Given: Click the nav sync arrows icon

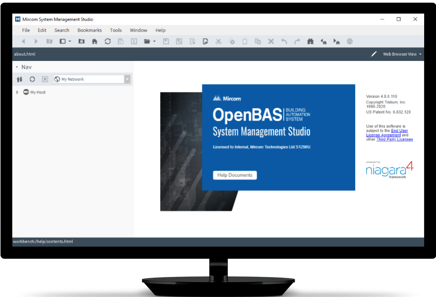Looking at the screenshot, I should (19, 79).
